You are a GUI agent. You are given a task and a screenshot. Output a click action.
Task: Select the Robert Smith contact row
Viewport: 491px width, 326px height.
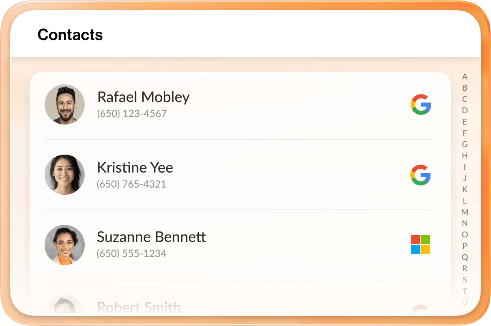click(x=139, y=307)
